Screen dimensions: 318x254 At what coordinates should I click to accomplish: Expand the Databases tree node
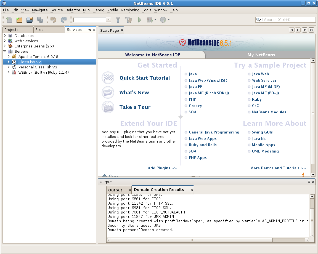[5, 36]
